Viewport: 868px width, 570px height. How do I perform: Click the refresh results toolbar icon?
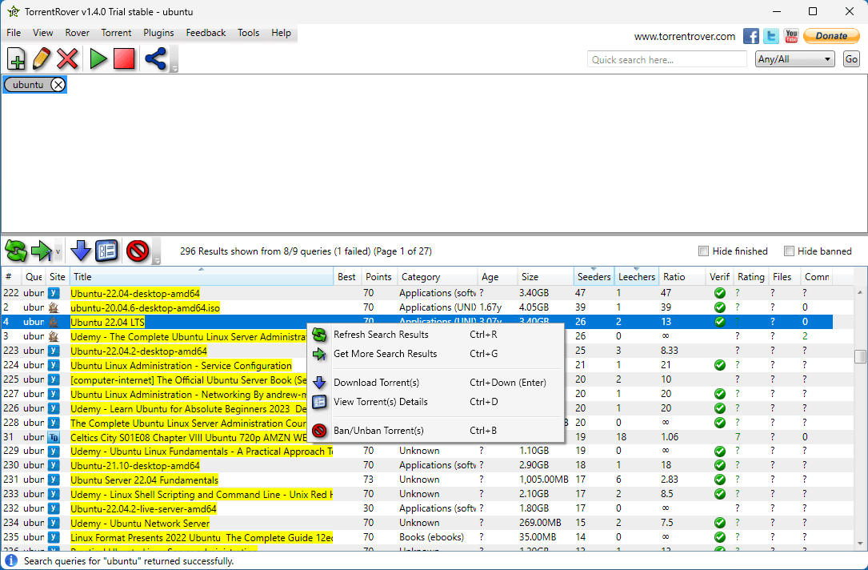point(15,251)
